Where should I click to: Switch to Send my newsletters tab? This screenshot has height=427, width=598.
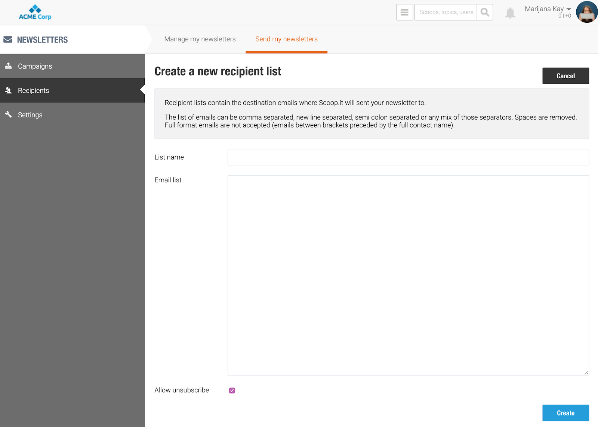(286, 39)
